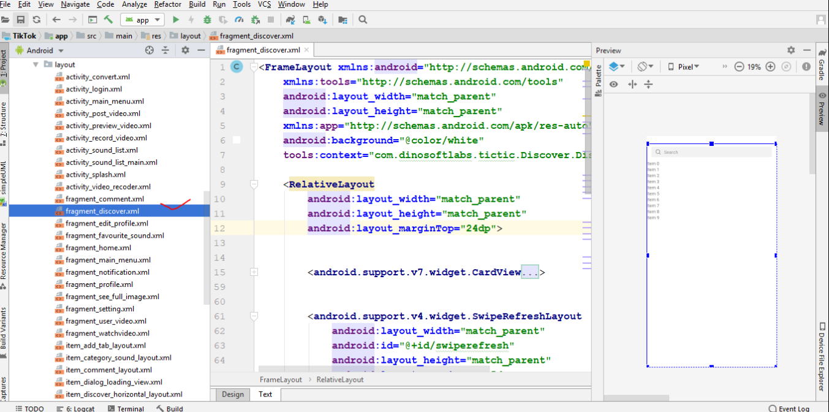Click the Make Project hammer icon
The image size is (829, 412).
click(108, 20)
